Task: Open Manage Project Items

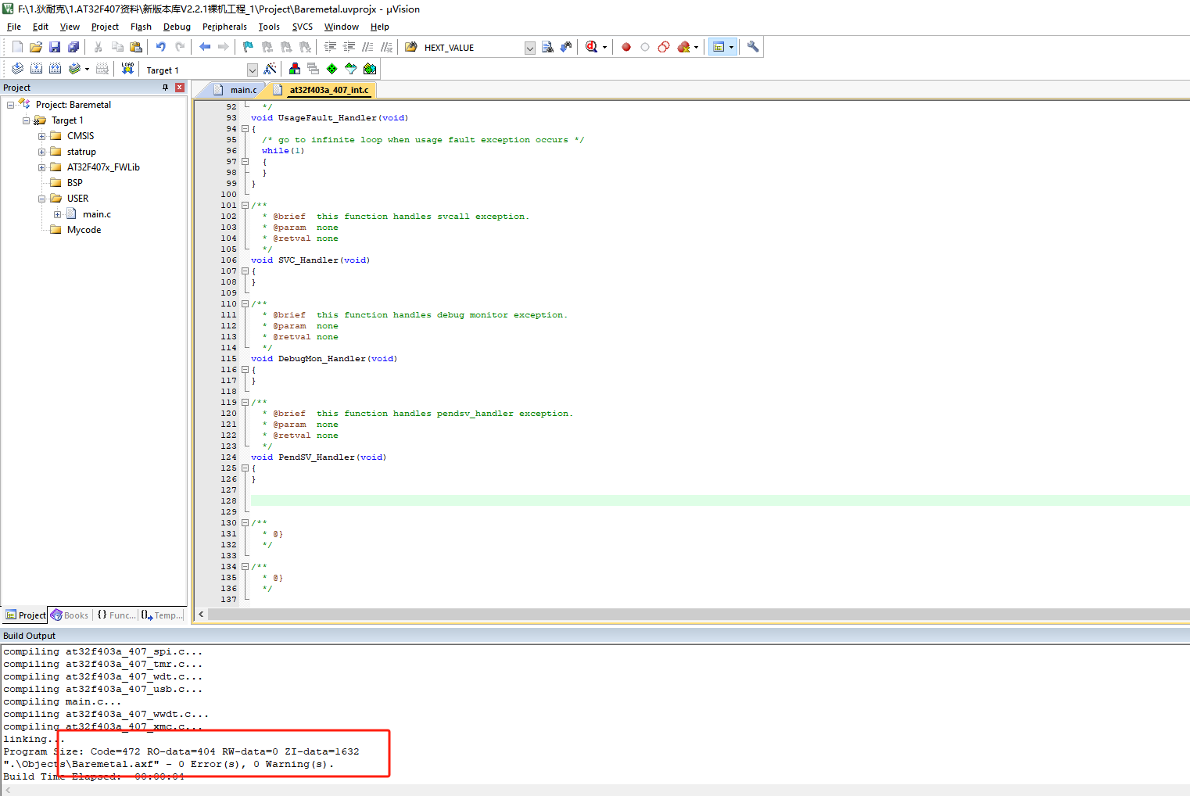Action: (x=295, y=69)
